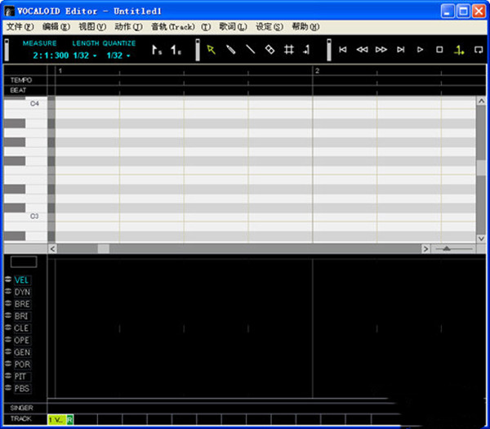Toggle the overlay icon beside OPE
490x429 pixels.
[8, 340]
